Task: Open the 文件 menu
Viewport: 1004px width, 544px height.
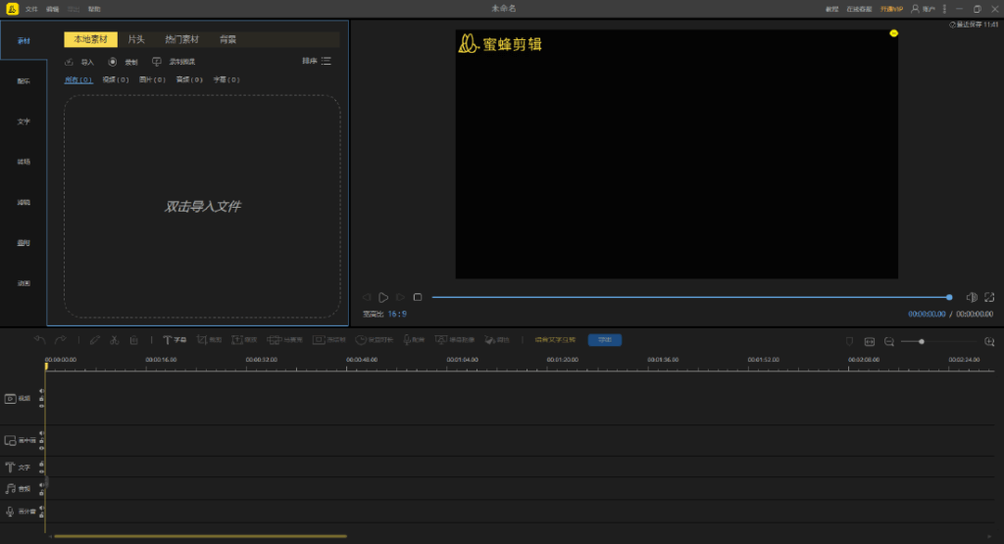Action: [31, 9]
